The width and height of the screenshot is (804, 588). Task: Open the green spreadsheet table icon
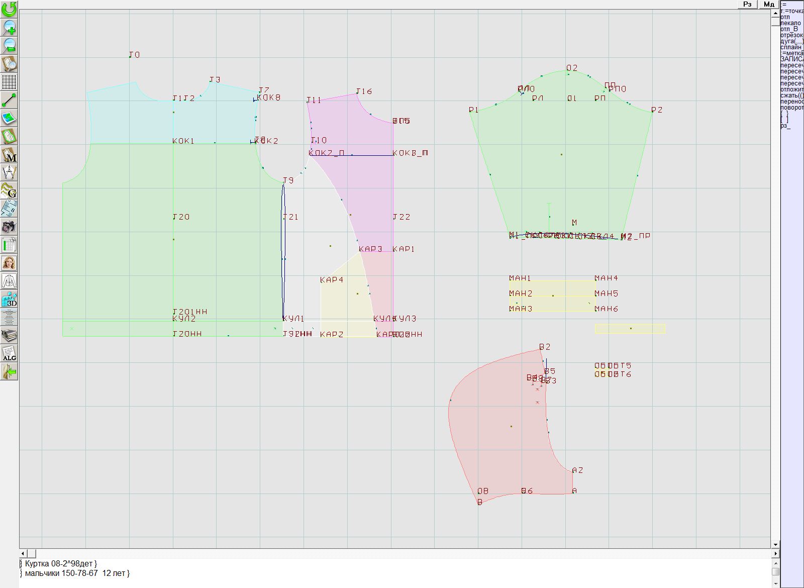coord(9,245)
